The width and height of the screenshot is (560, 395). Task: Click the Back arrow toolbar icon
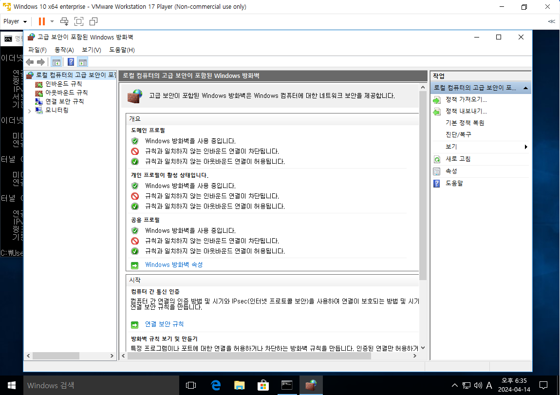click(30, 62)
